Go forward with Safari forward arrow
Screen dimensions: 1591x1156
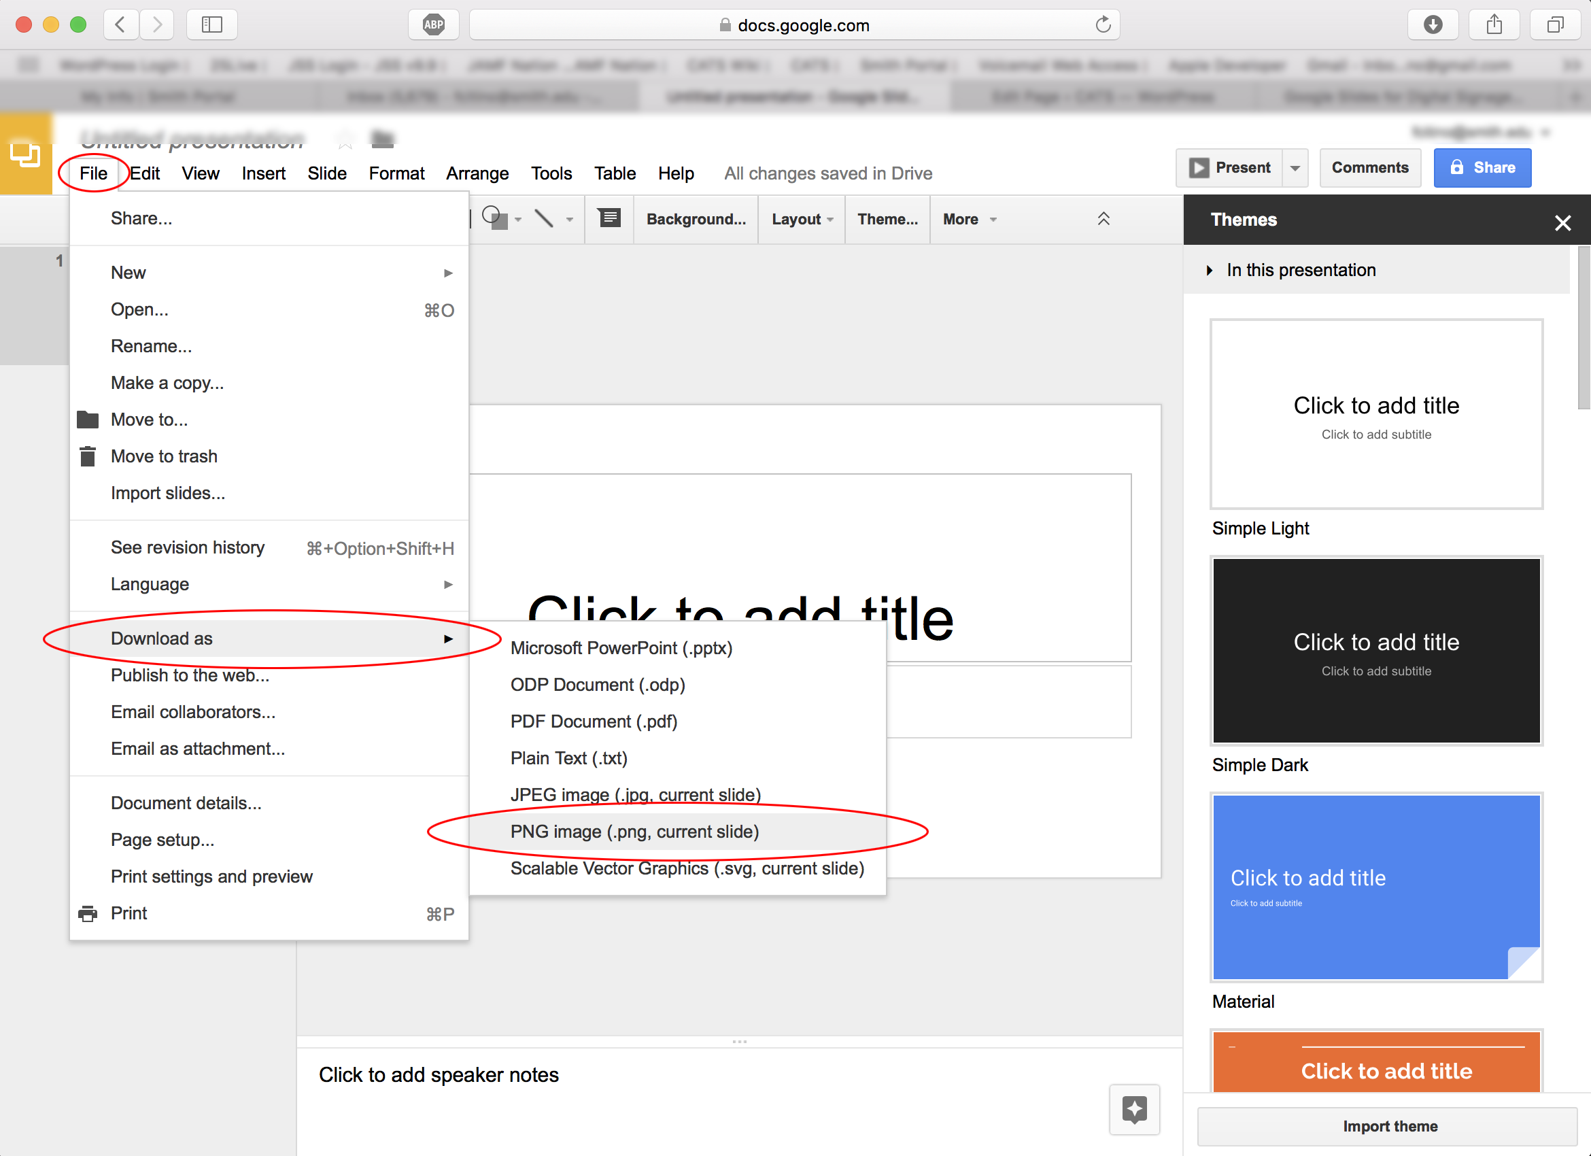pyautogui.click(x=157, y=25)
